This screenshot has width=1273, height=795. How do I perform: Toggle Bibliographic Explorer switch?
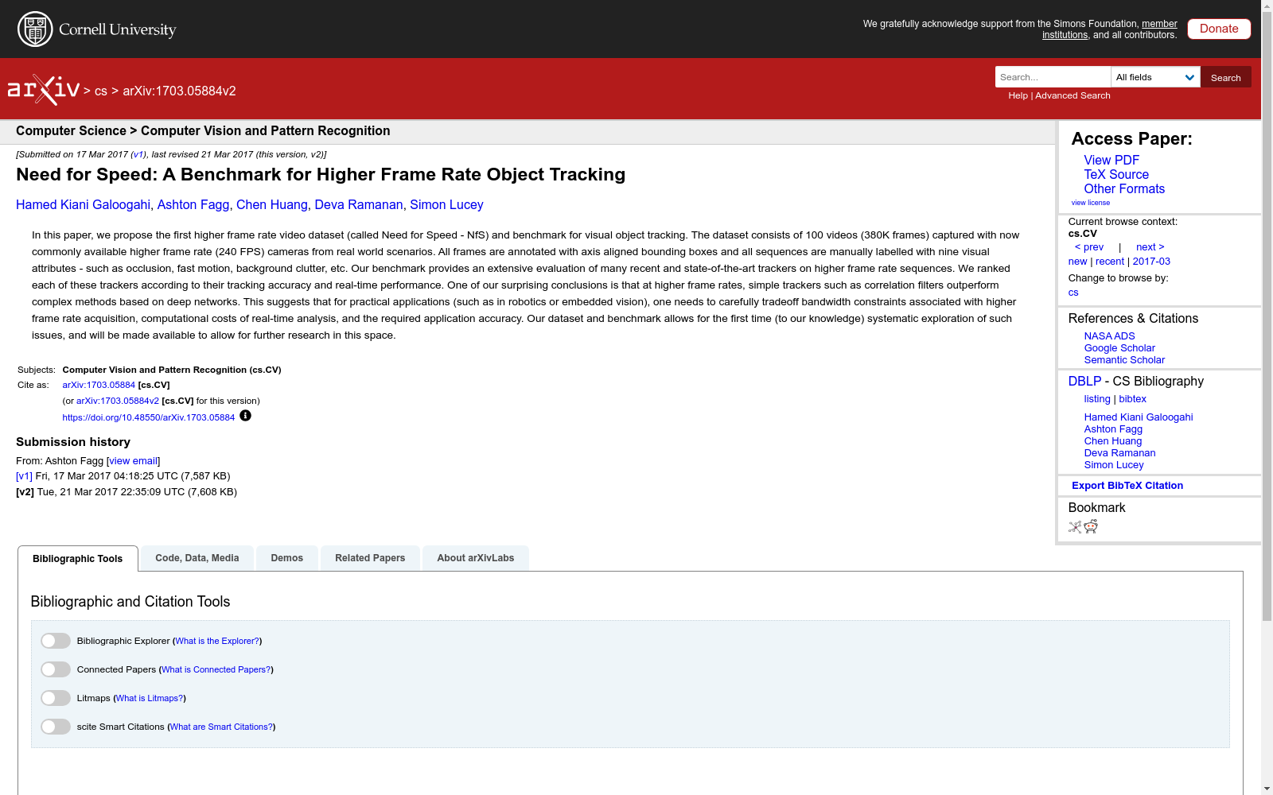click(x=56, y=641)
